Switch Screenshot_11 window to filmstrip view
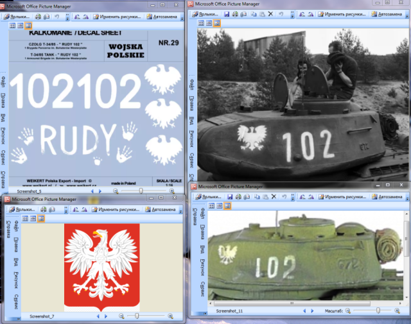The image size is (411, 324). 220,206
